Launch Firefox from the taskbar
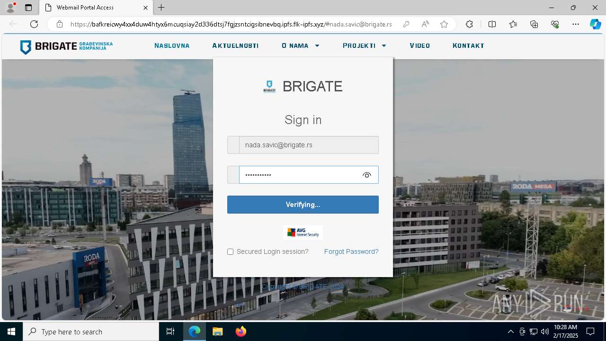This screenshot has height=341, width=606. pos(241,332)
